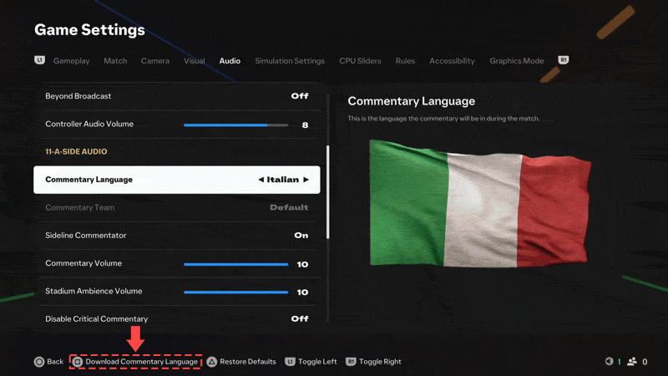This screenshot has height=376, width=668.
Task: Adjust the Controller Audio Volume slider
Action: coord(235,124)
